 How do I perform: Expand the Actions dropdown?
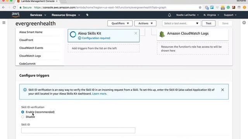coord(145,23)
